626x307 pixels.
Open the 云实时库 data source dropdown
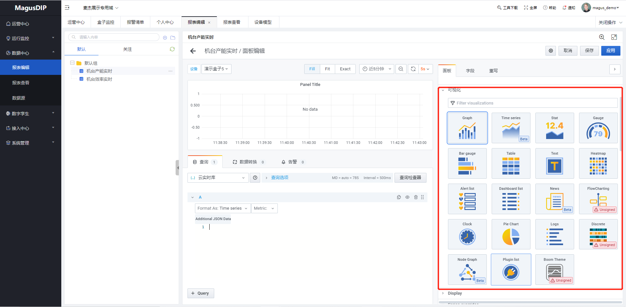pyautogui.click(x=218, y=178)
